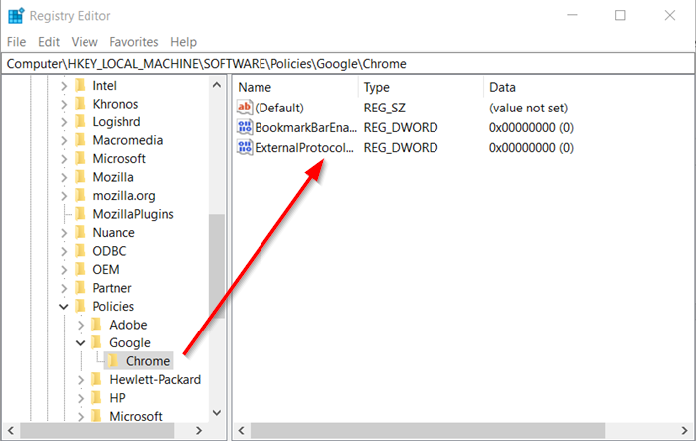Expand the ODBC key

tap(64, 251)
